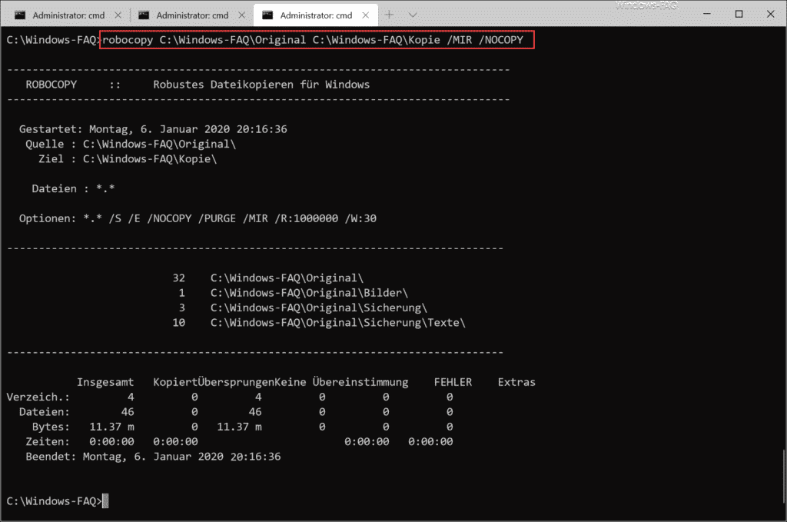The image size is (787, 522).
Task: Click the 'FEHLER' column header
Action: click(x=453, y=382)
